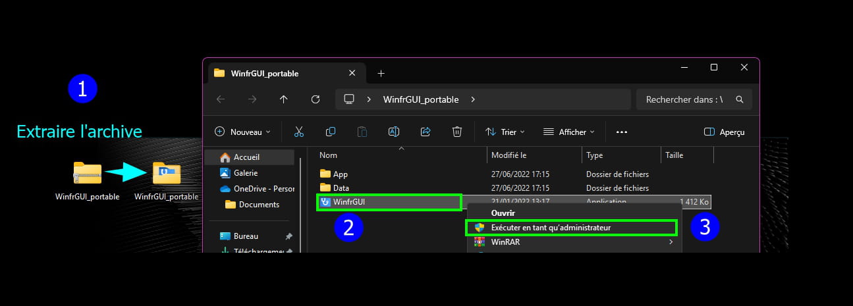Screen dimensions: 853x306
Task: Open the Afficher view dropdown
Action: [x=568, y=132]
